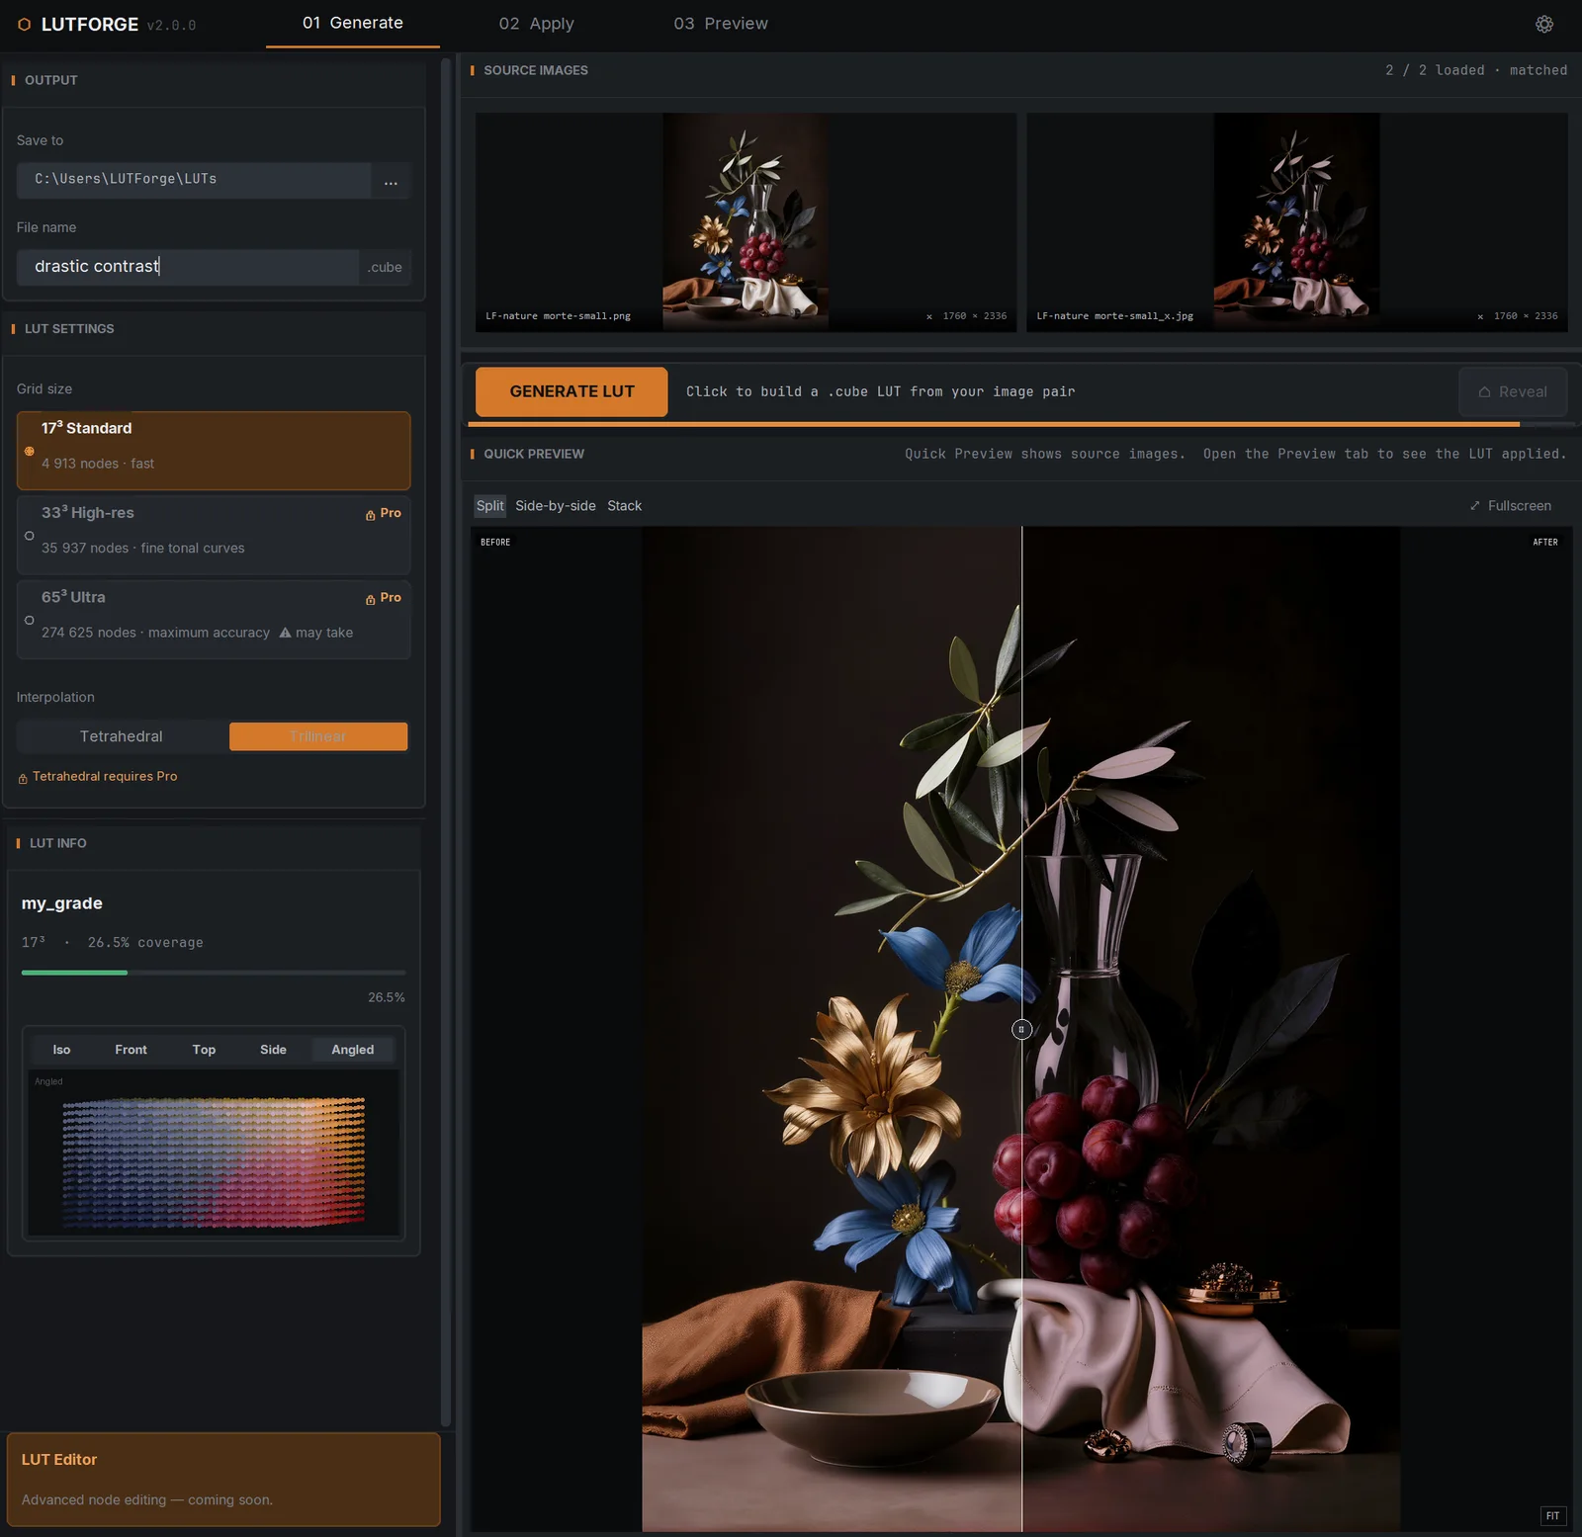1582x1537 pixels.
Task: Click the Reveal button
Action: [x=1513, y=391]
